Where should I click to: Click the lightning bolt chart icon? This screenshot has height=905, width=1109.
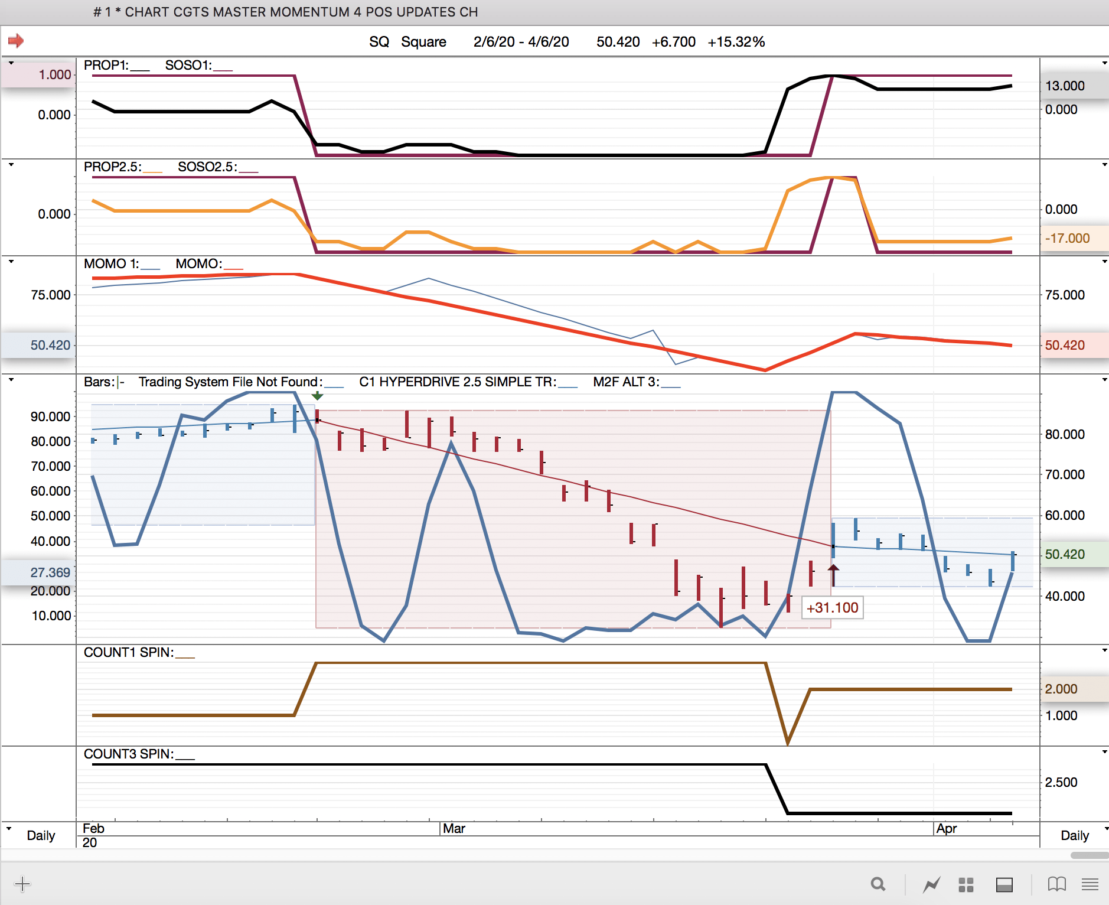pos(931,884)
